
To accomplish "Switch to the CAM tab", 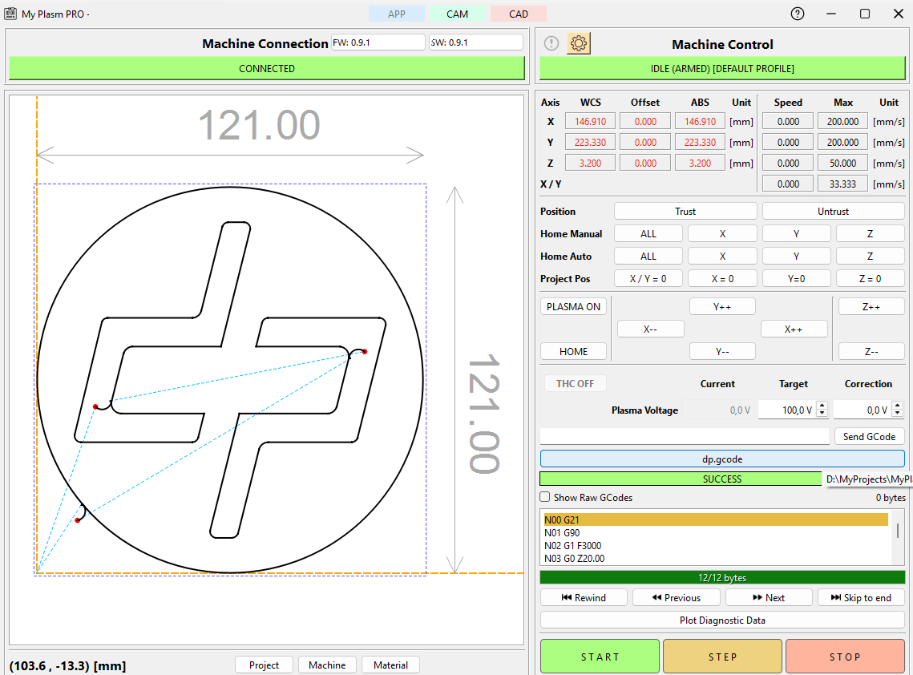I will [x=458, y=14].
